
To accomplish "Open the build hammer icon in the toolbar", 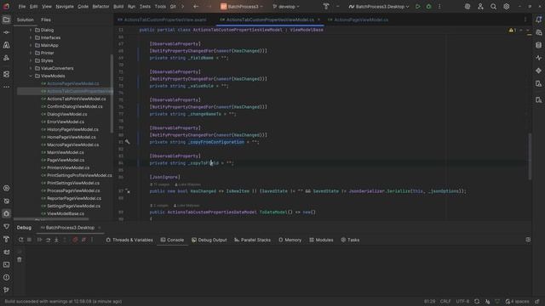I will click(326, 6).
